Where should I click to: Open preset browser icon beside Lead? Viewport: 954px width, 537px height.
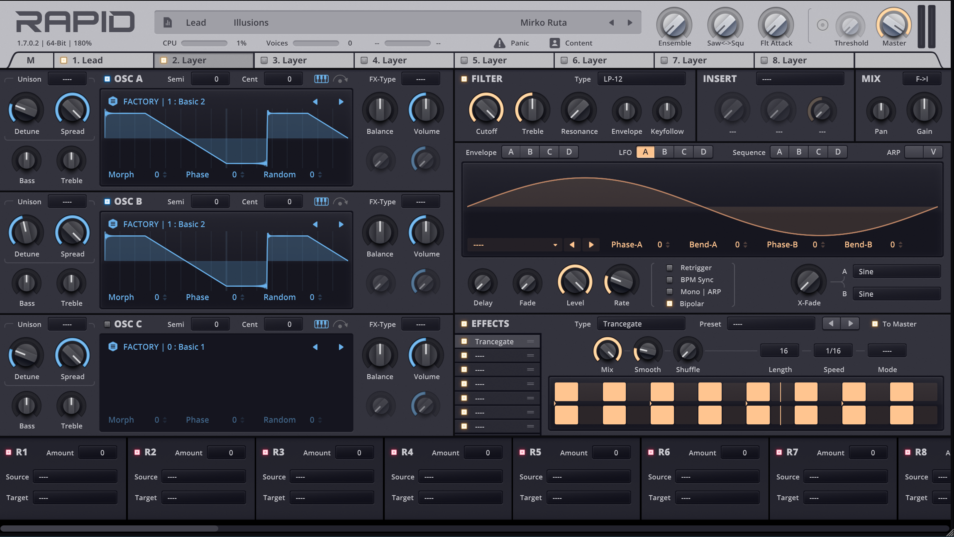coord(168,22)
